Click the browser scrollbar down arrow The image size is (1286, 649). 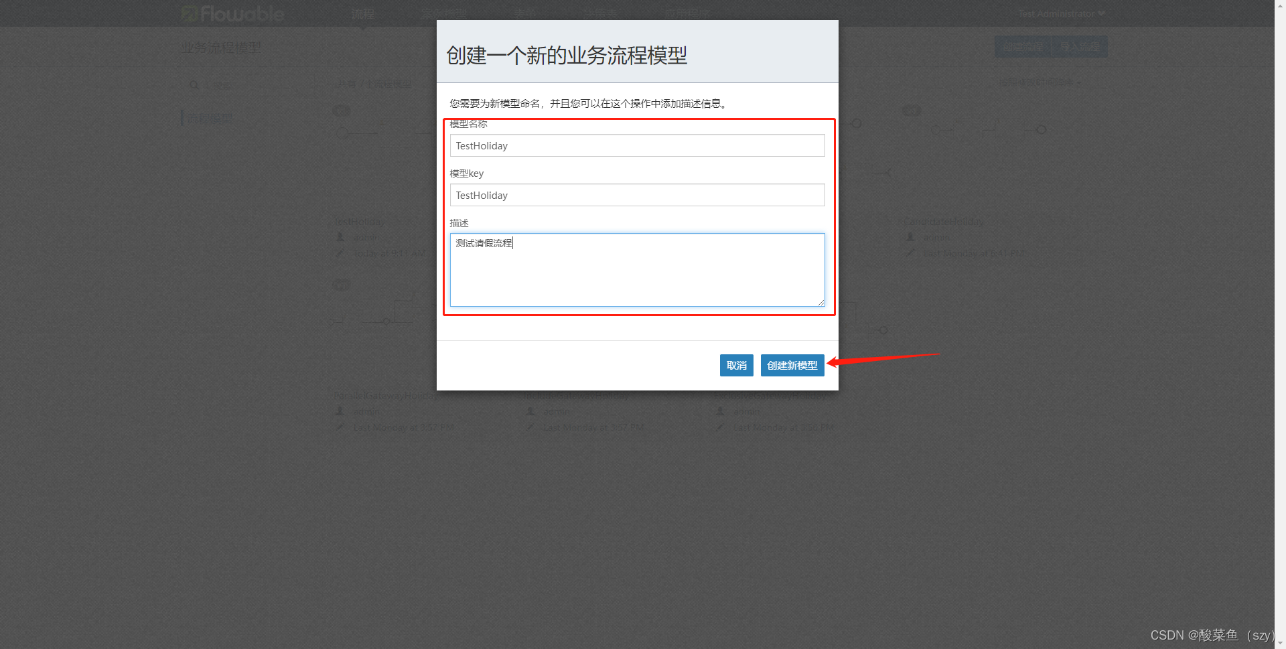coord(1280,643)
